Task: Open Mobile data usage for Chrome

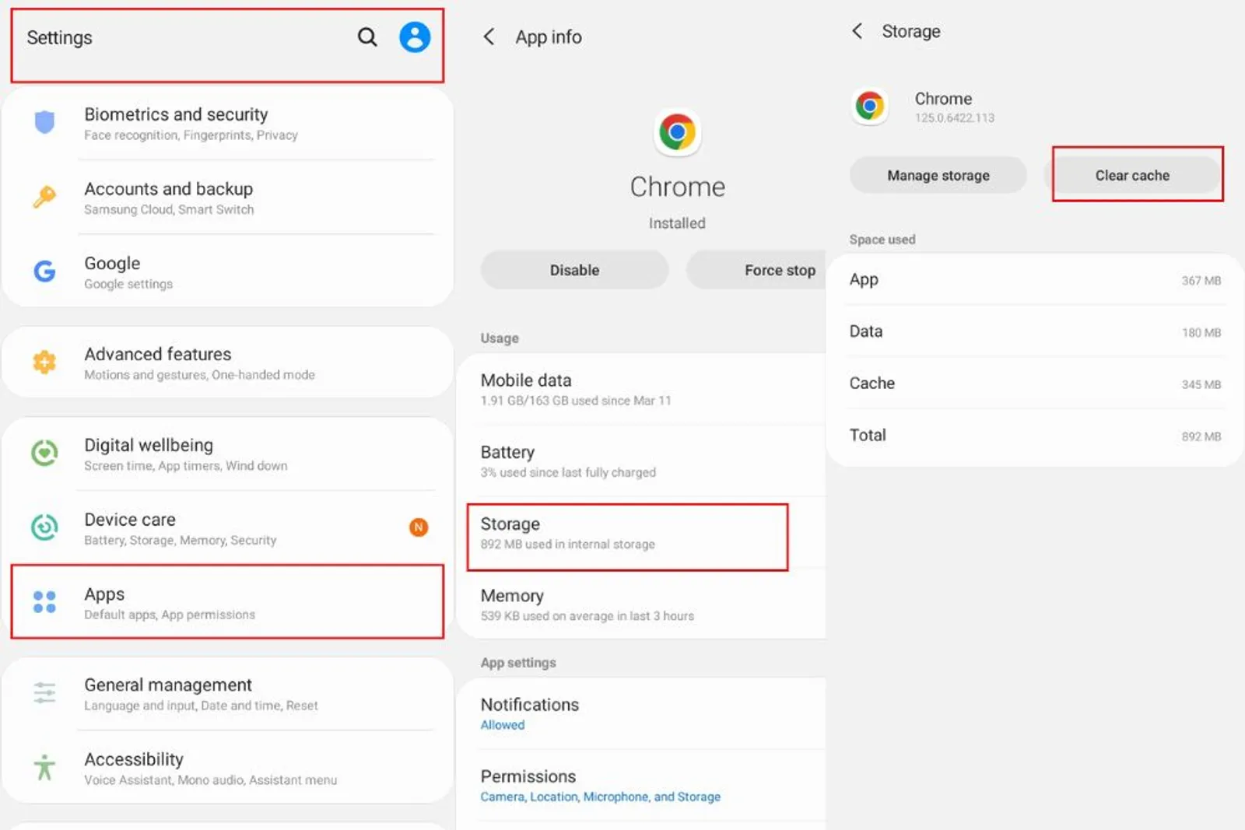Action: pyautogui.click(x=641, y=389)
